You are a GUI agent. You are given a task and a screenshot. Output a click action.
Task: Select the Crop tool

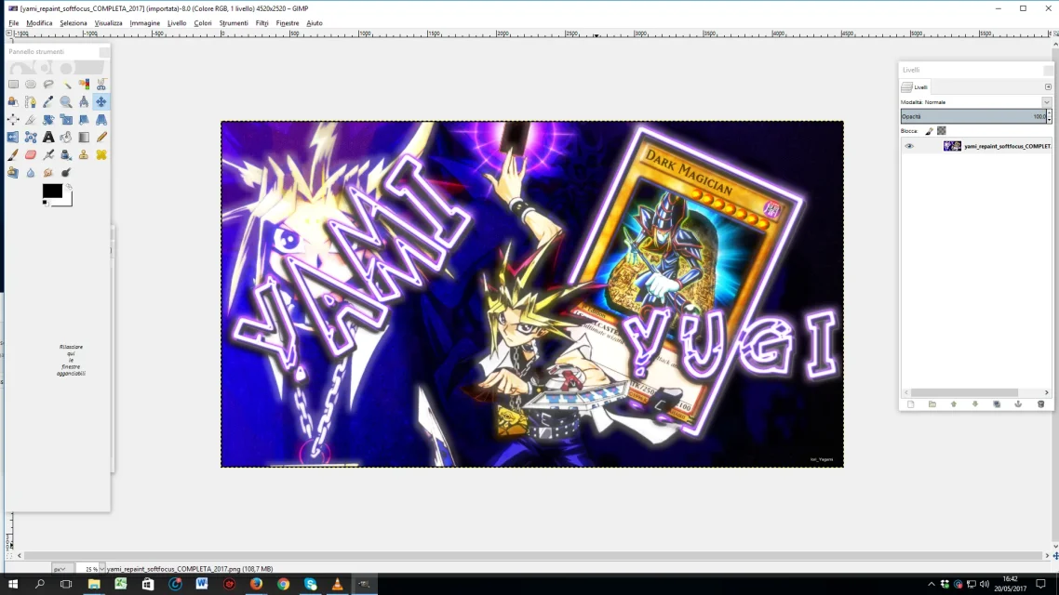pyautogui.click(x=31, y=119)
